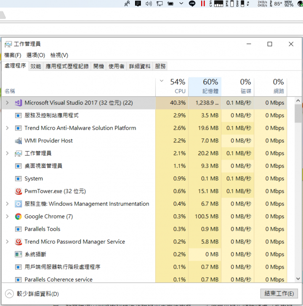Expand the Microsoft Visual Studio 2017 process group
Image resolution: width=303 pixels, height=306 pixels.
7,103
